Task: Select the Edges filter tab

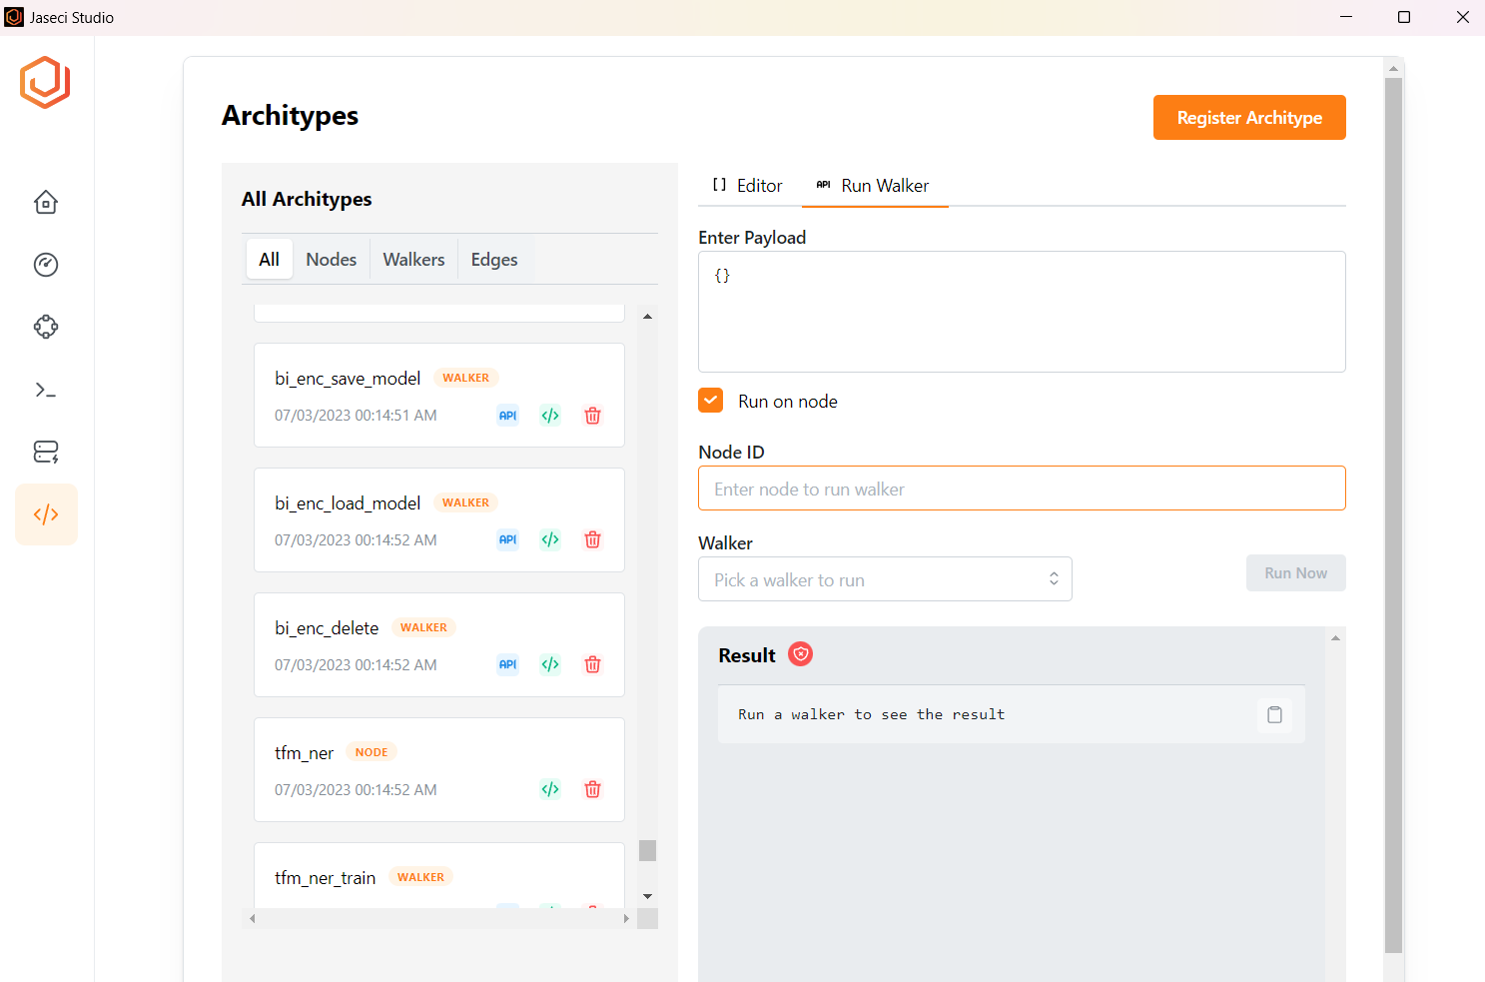Action: [493, 260]
